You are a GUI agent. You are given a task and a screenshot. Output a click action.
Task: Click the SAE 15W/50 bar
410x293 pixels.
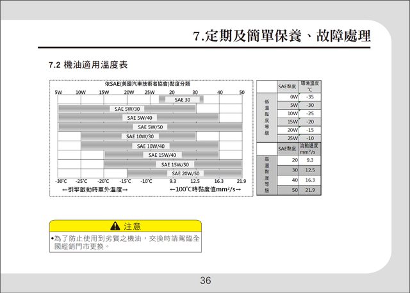point(173,164)
